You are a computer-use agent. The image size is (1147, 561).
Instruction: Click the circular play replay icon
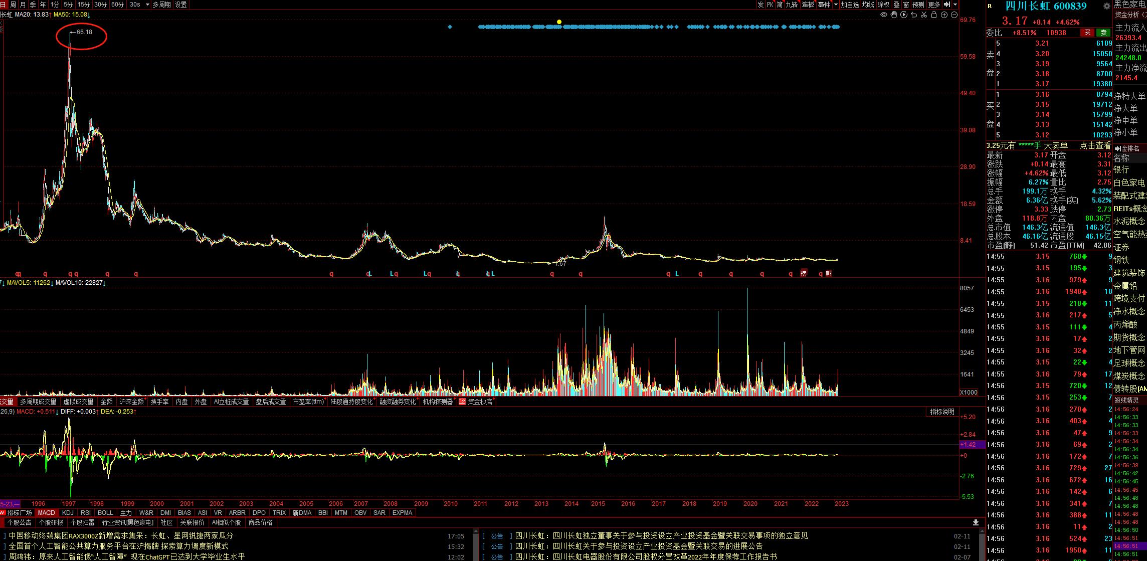(x=903, y=15)
